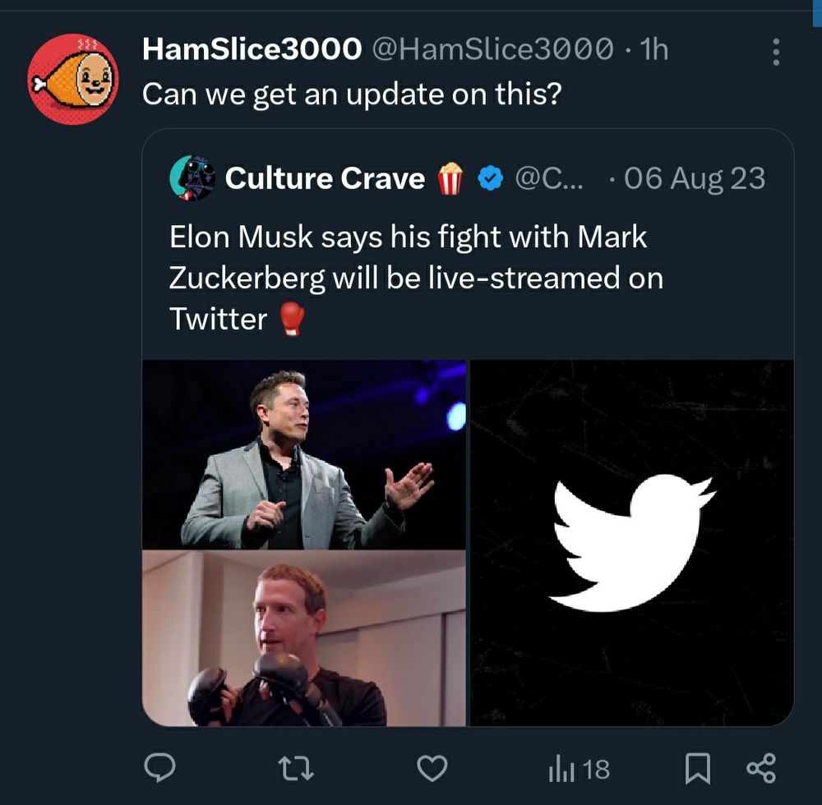Click the @HamSlice3000 handle
Image resolution: width=822 pixels, height=805 pixels.
(x=493, y=50)
